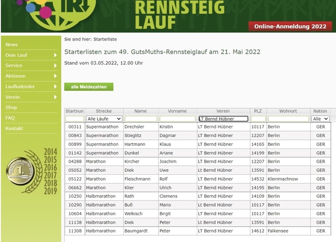Select the name Stieglitz
Viewport: 336px width, 242px height.
(132, 135)
